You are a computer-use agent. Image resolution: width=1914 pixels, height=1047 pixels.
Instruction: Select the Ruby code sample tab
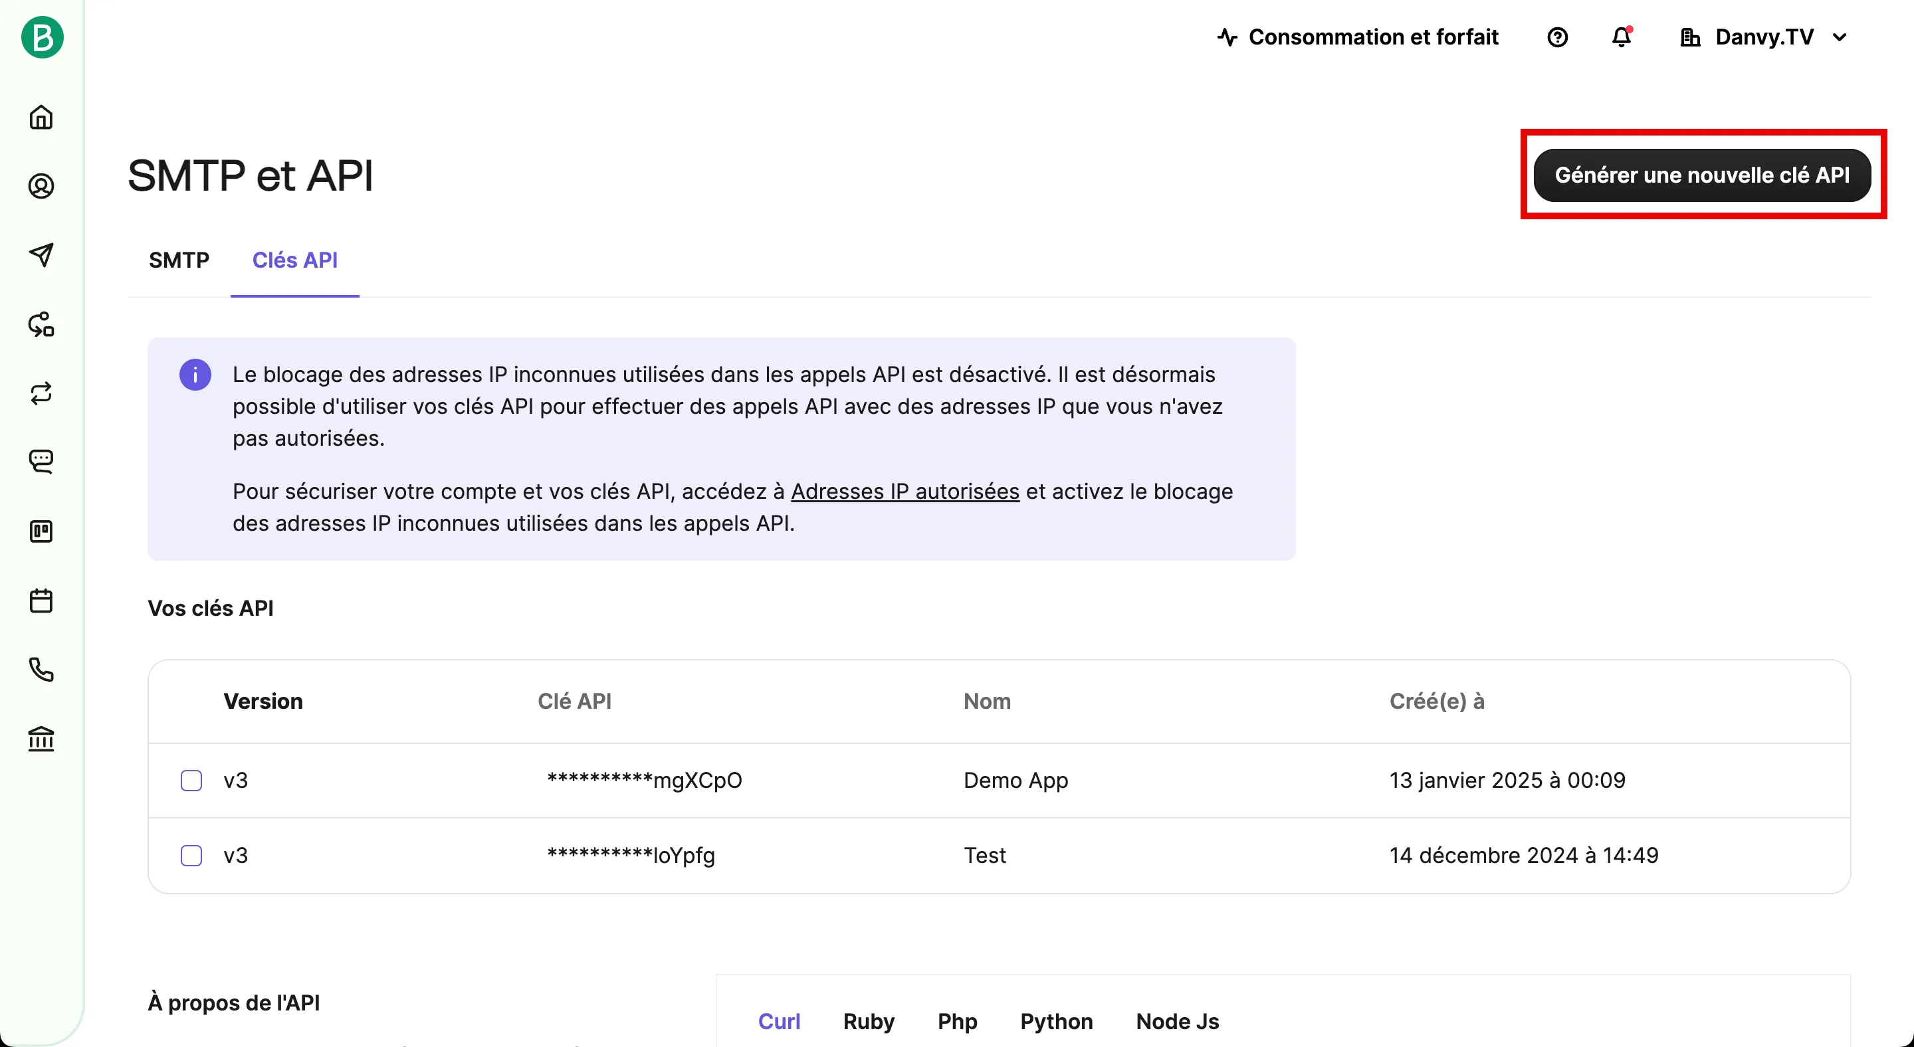point(869,1022)
